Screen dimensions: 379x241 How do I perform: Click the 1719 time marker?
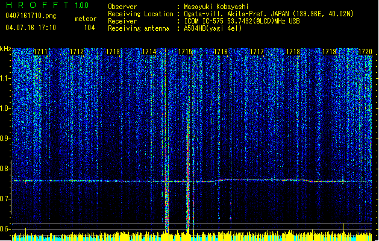(329, 52)
